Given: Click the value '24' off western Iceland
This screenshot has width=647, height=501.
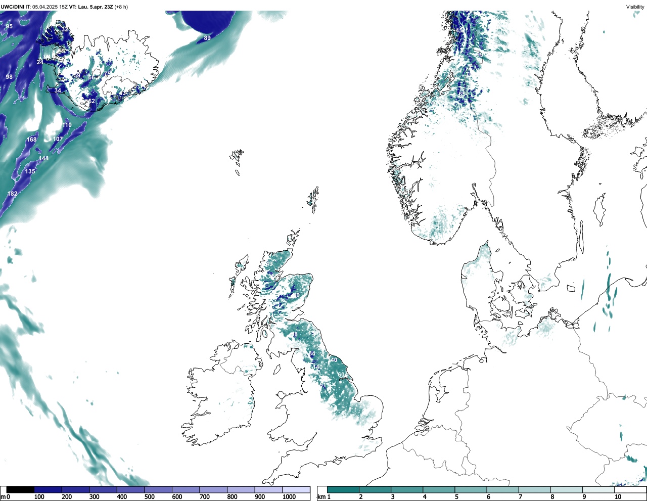Looking at the screenshot, I should tap(40, 62).
